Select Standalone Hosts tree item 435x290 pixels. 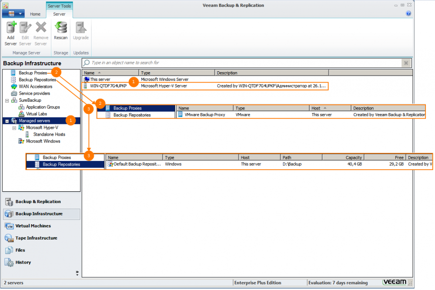click(x=49, y=134)
